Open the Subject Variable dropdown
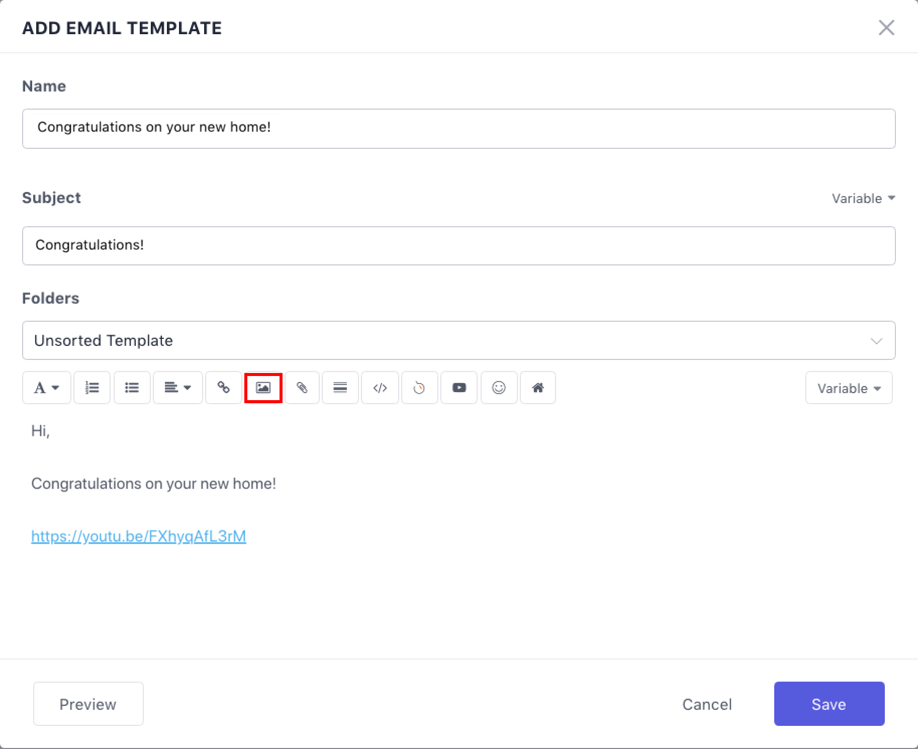This screenshot has height=749, width=918. 863,199
